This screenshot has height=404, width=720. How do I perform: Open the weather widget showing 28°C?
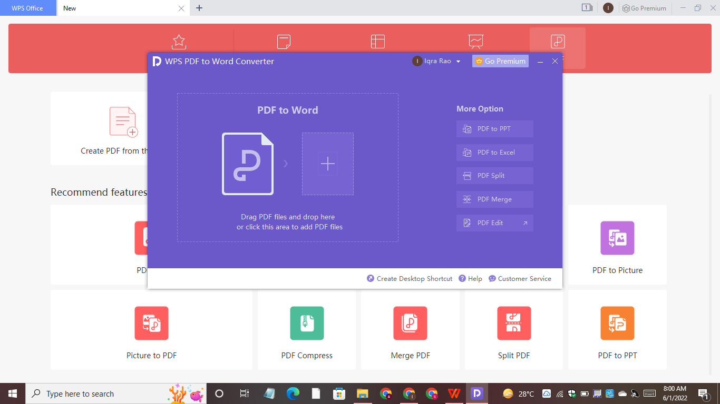tap(519, 393)
